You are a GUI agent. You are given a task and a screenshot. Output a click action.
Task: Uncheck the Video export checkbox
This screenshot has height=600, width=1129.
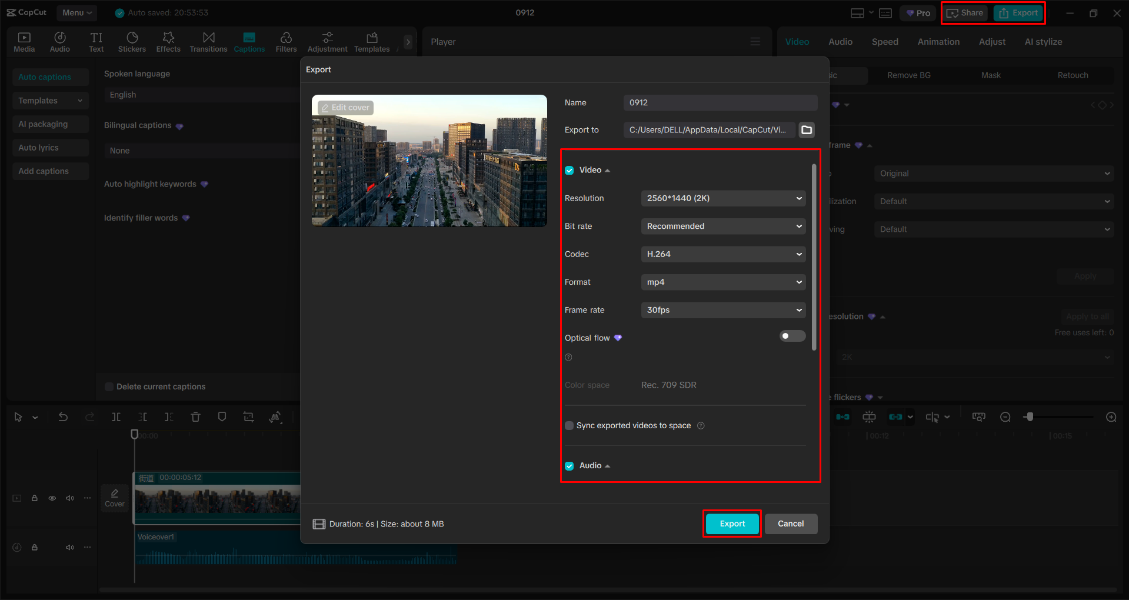click(x=569, y=169)
